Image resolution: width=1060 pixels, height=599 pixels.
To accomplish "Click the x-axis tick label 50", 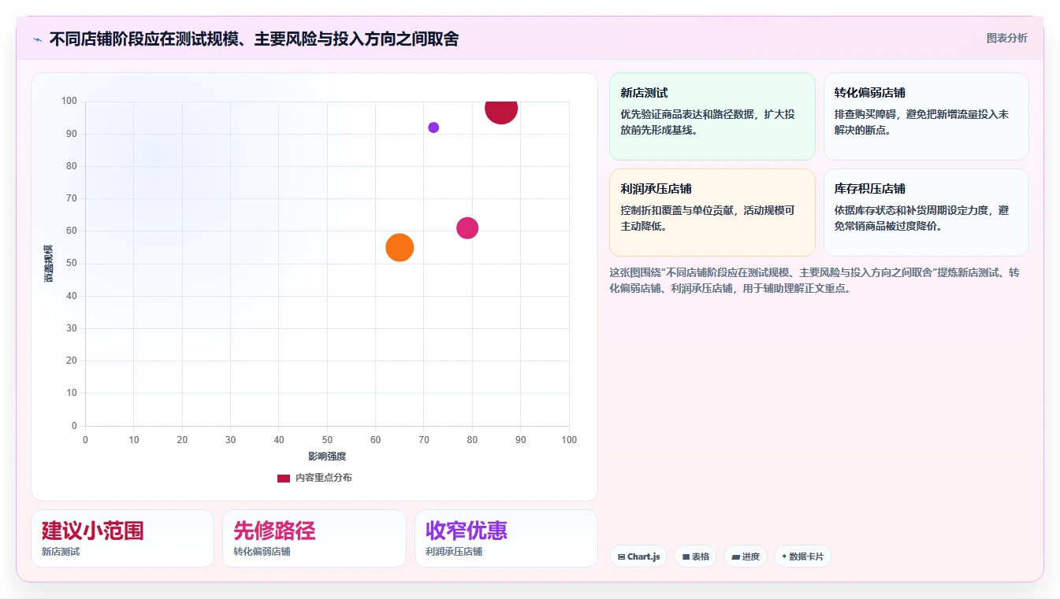I will click(327, 440).
